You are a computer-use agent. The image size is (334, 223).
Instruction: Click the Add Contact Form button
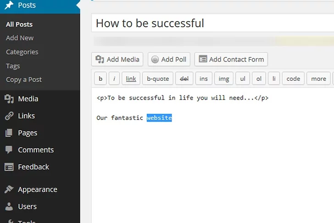click(231, 59)
